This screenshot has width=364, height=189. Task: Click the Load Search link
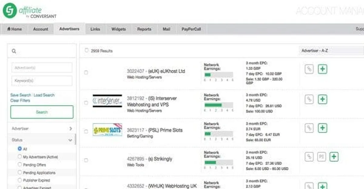[44, 95]
